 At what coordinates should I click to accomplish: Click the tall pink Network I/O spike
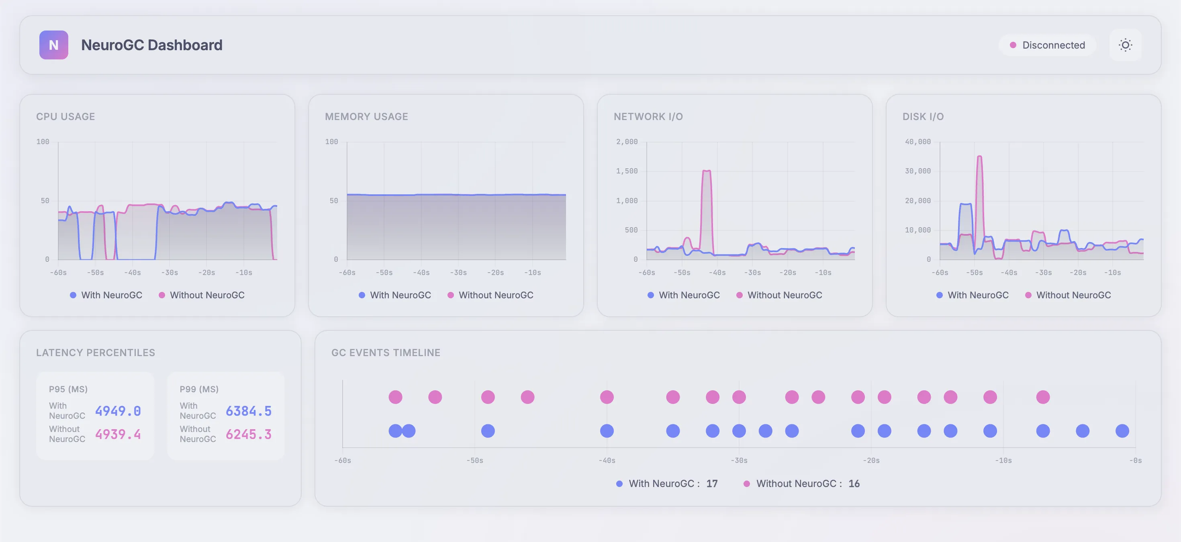tap(707, 171)
